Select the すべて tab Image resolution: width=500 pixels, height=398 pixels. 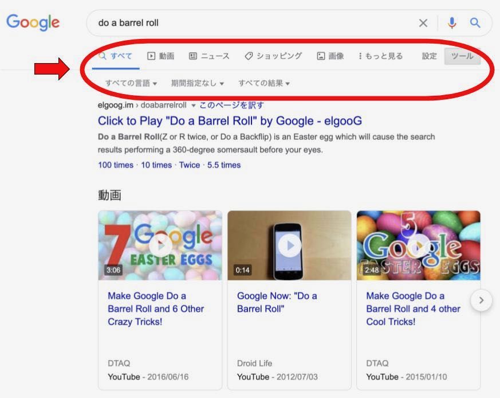point(116,56)
